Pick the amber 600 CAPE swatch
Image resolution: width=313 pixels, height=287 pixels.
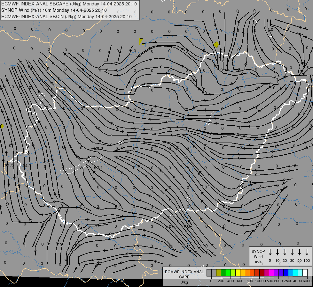point(243,273)
